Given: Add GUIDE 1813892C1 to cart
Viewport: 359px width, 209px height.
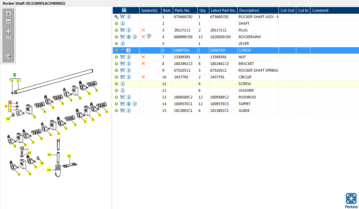Looking at the screenshot, I should click(x=122, y=111).
